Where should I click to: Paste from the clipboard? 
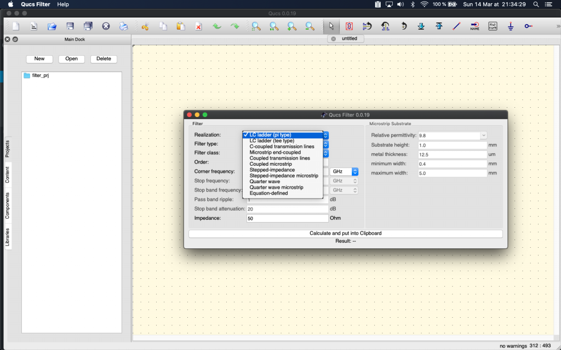pyautogui.click(x=181, y=26)
